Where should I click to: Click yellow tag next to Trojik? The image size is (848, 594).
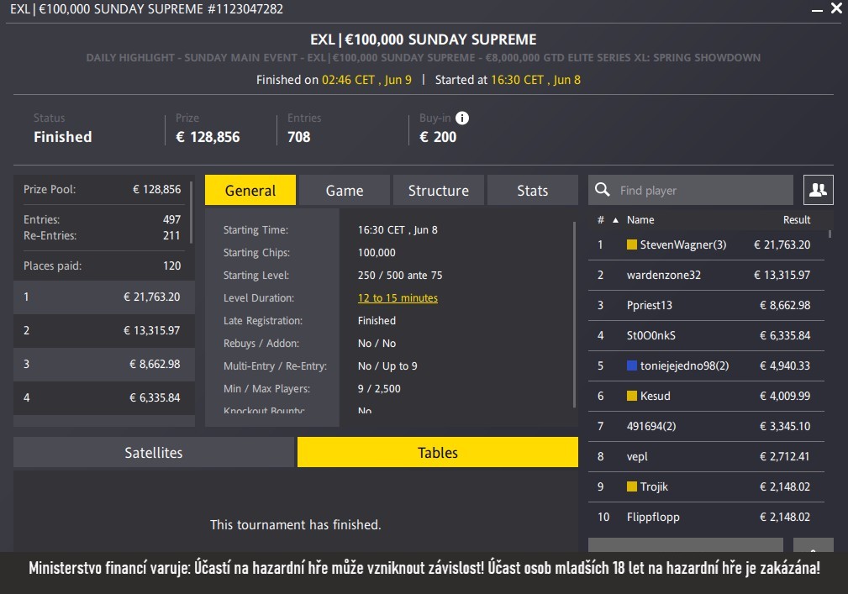point(632,486)
